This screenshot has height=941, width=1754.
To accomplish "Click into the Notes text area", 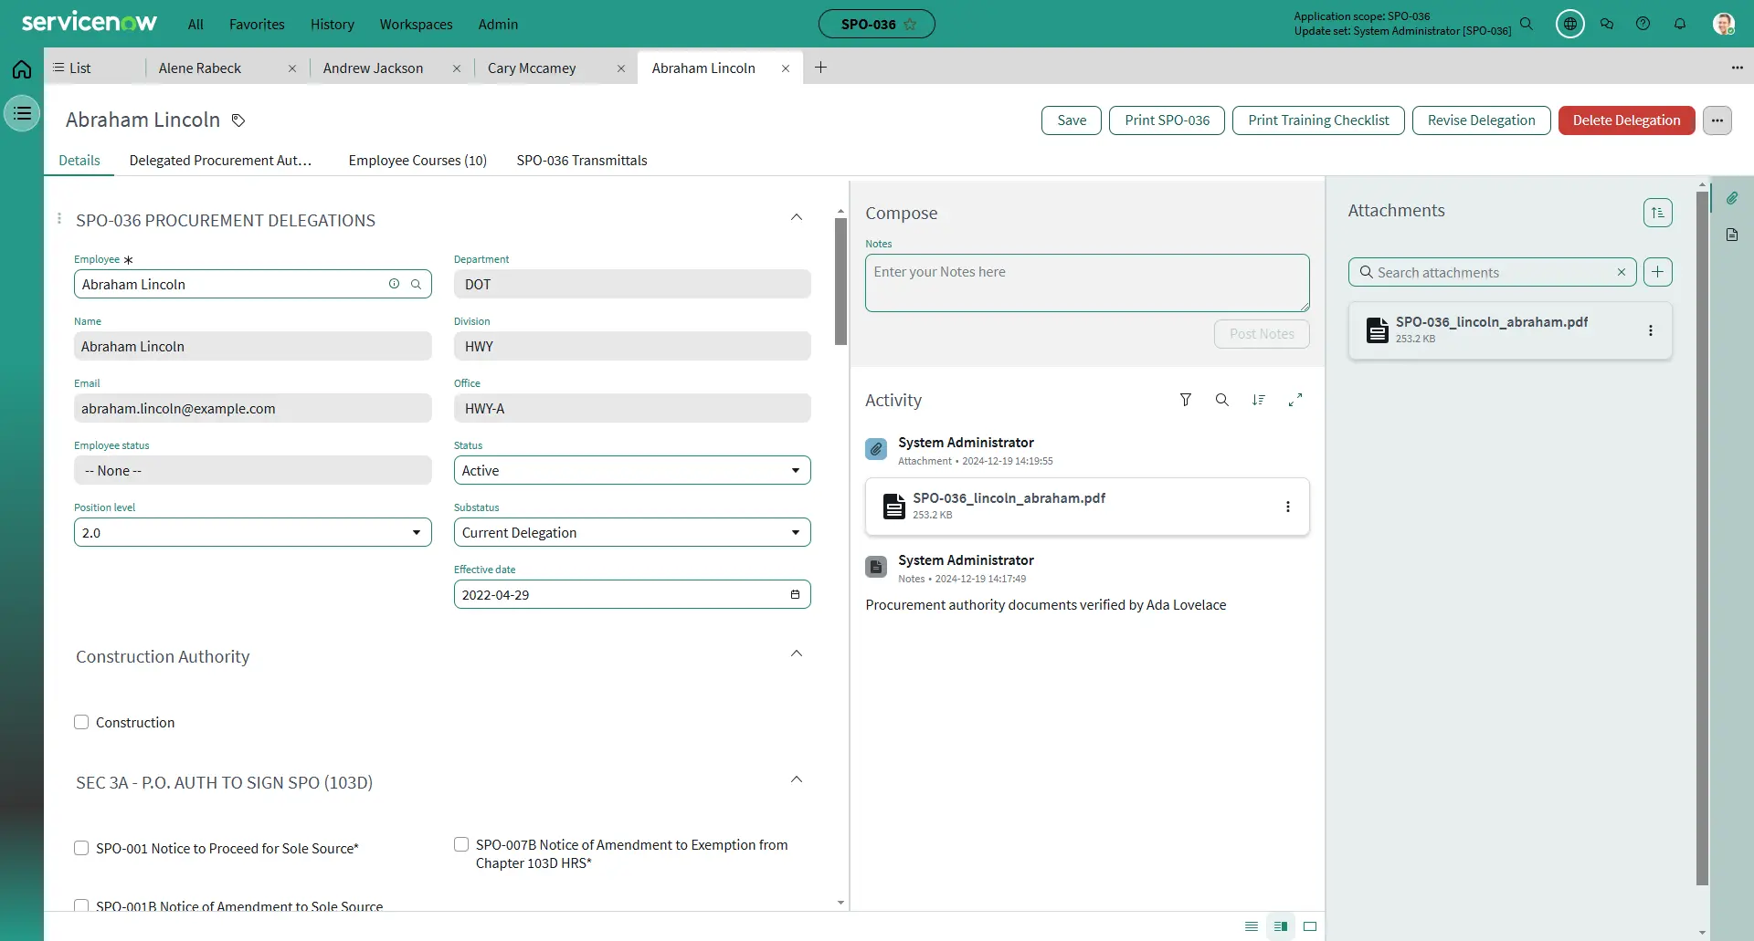I will [x=1087, y=283].
